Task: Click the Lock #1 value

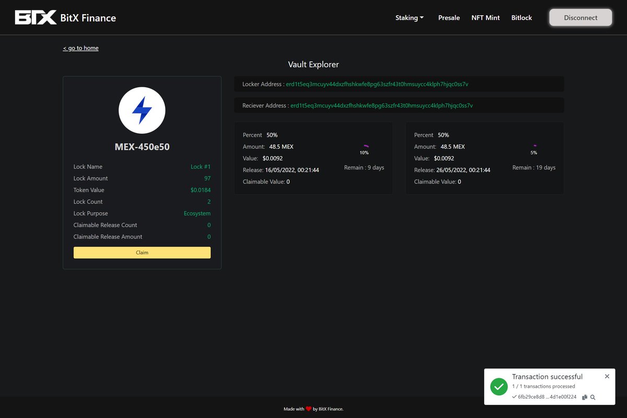Action: (201, 167)
